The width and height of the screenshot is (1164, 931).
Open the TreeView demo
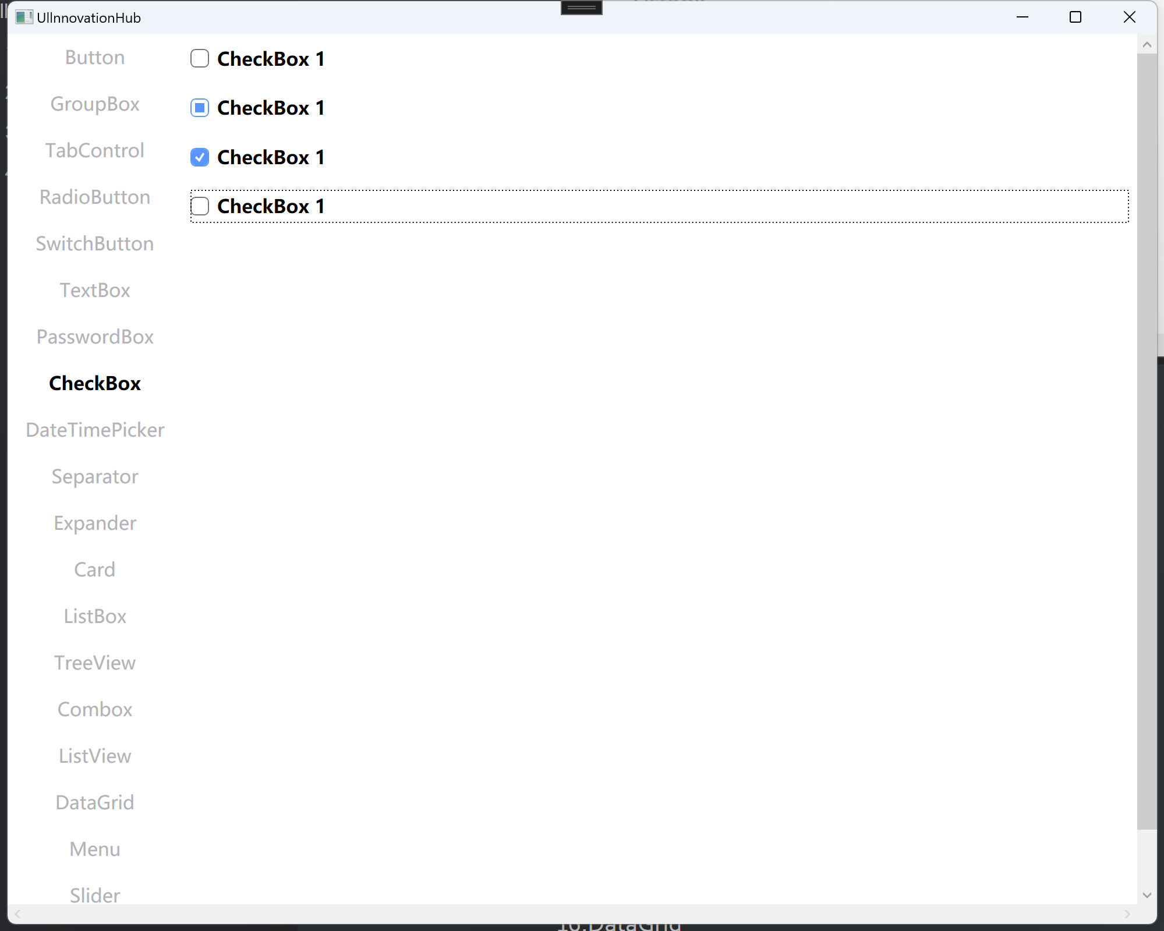click(95, 663)
